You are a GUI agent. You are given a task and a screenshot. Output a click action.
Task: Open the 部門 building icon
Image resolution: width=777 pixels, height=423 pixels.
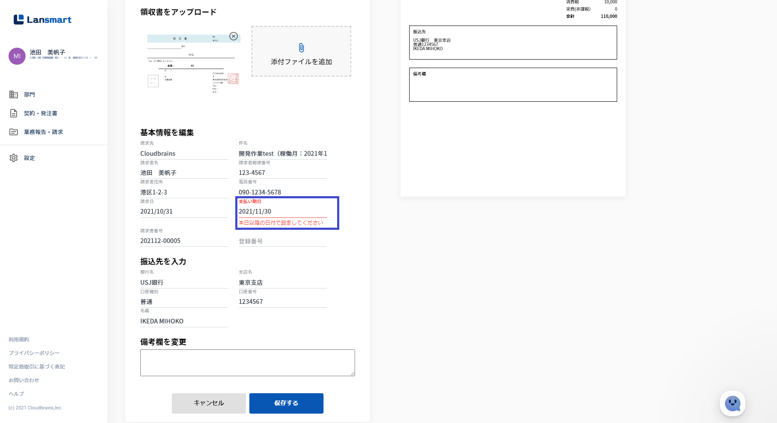(14, 94)
